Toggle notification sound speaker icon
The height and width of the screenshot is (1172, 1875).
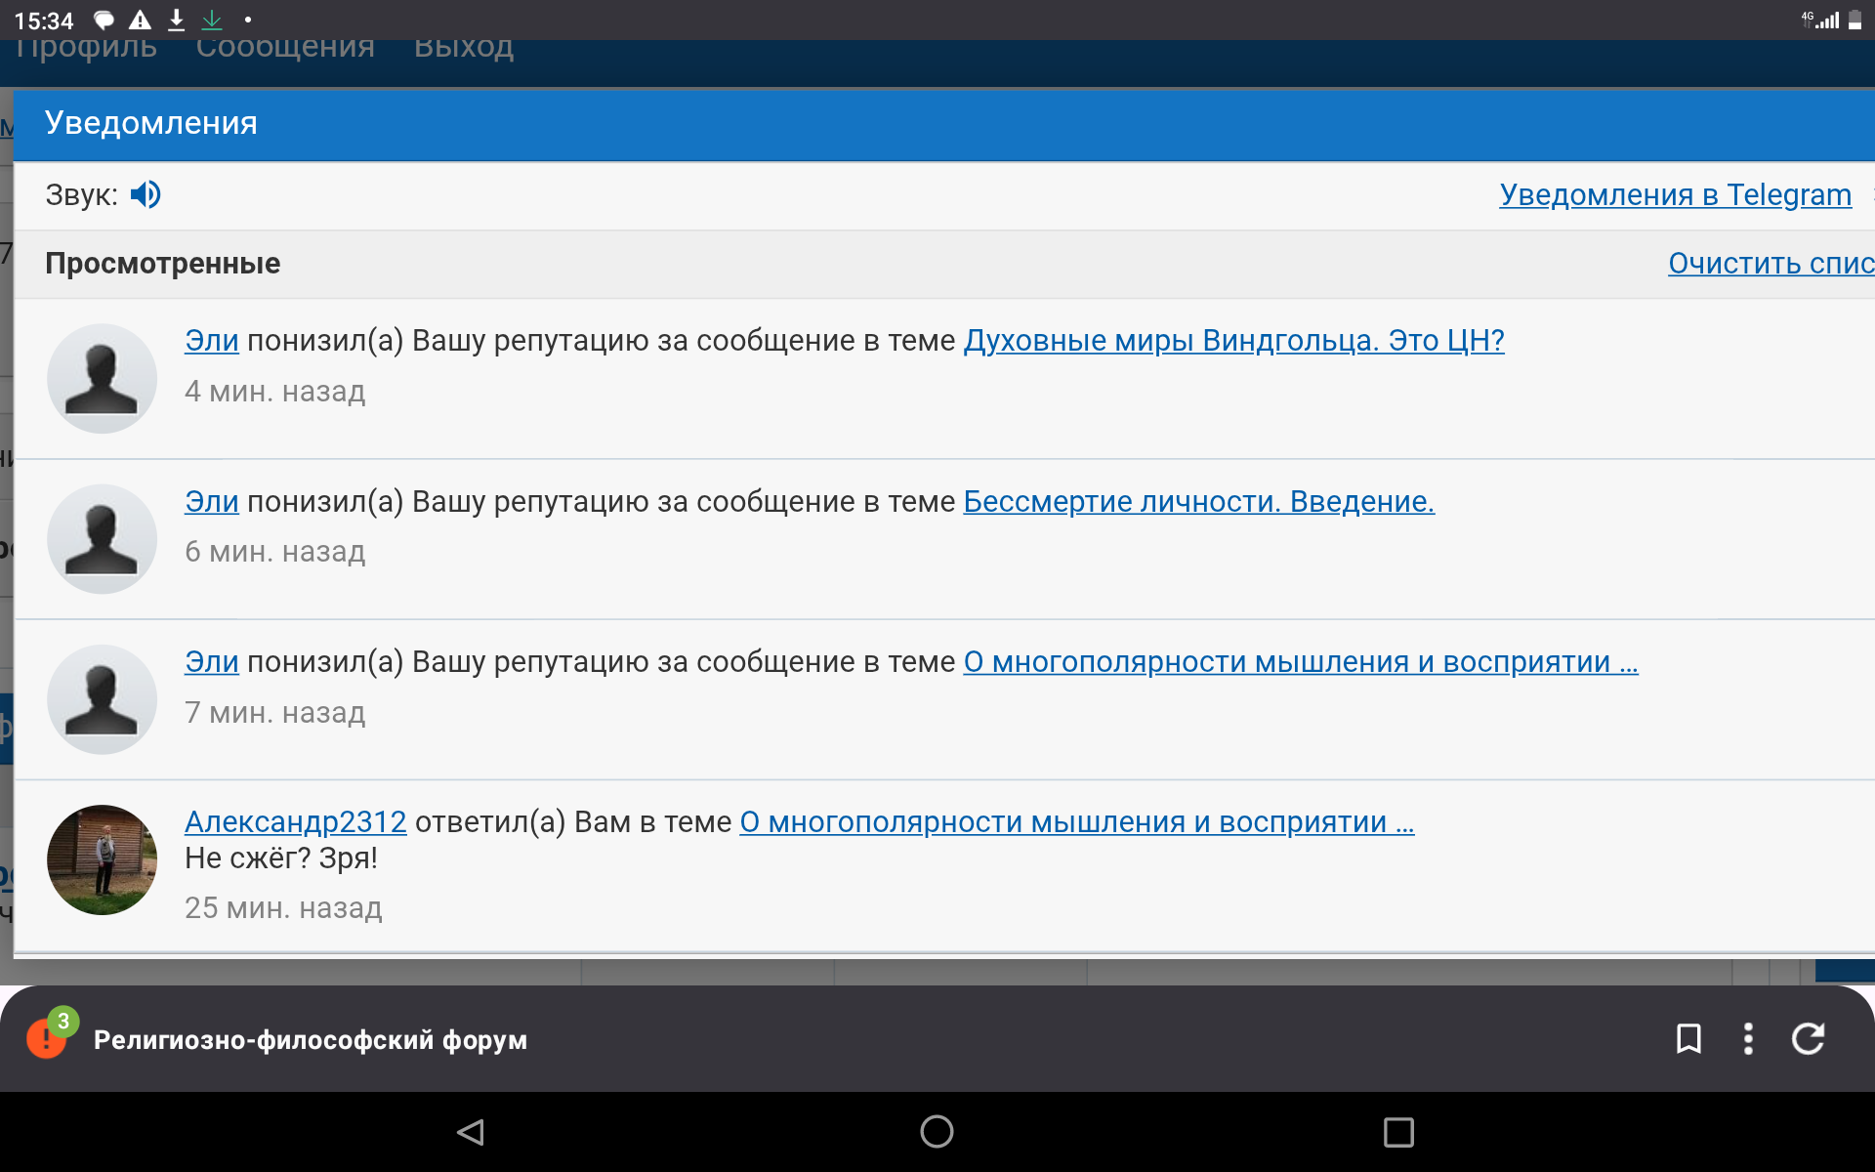tap(146, 194)
